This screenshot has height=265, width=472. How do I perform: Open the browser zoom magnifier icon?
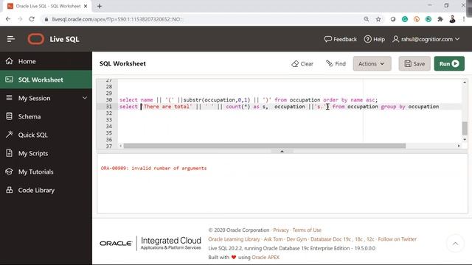(367, 19)
